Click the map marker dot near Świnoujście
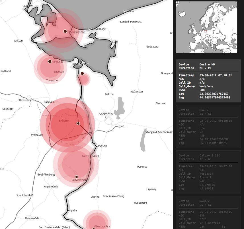This screenshot has width=244, height=229. [x=65, y=31]
